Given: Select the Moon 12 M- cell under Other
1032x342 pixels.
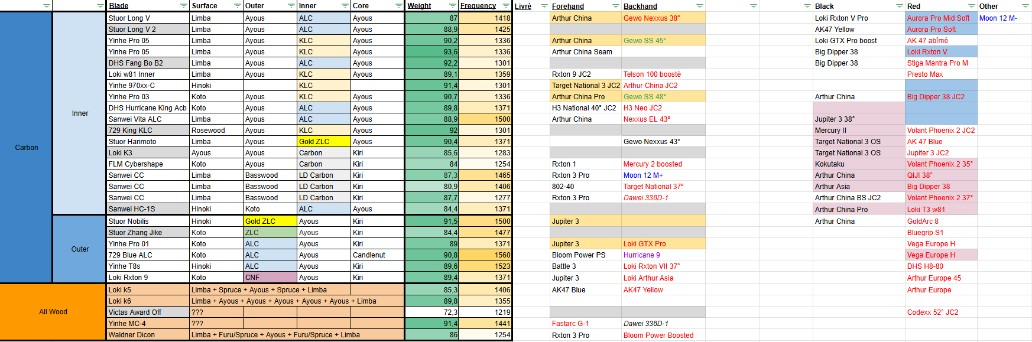Looking at the screenshot, I should 1004,18.
